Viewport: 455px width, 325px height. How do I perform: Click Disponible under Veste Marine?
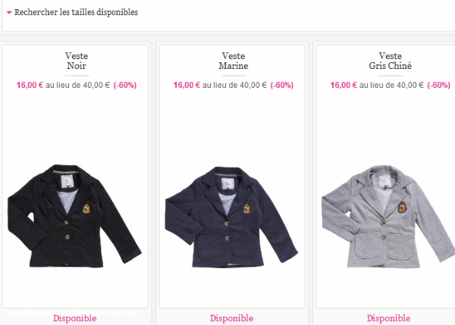[x=231, y=318]
